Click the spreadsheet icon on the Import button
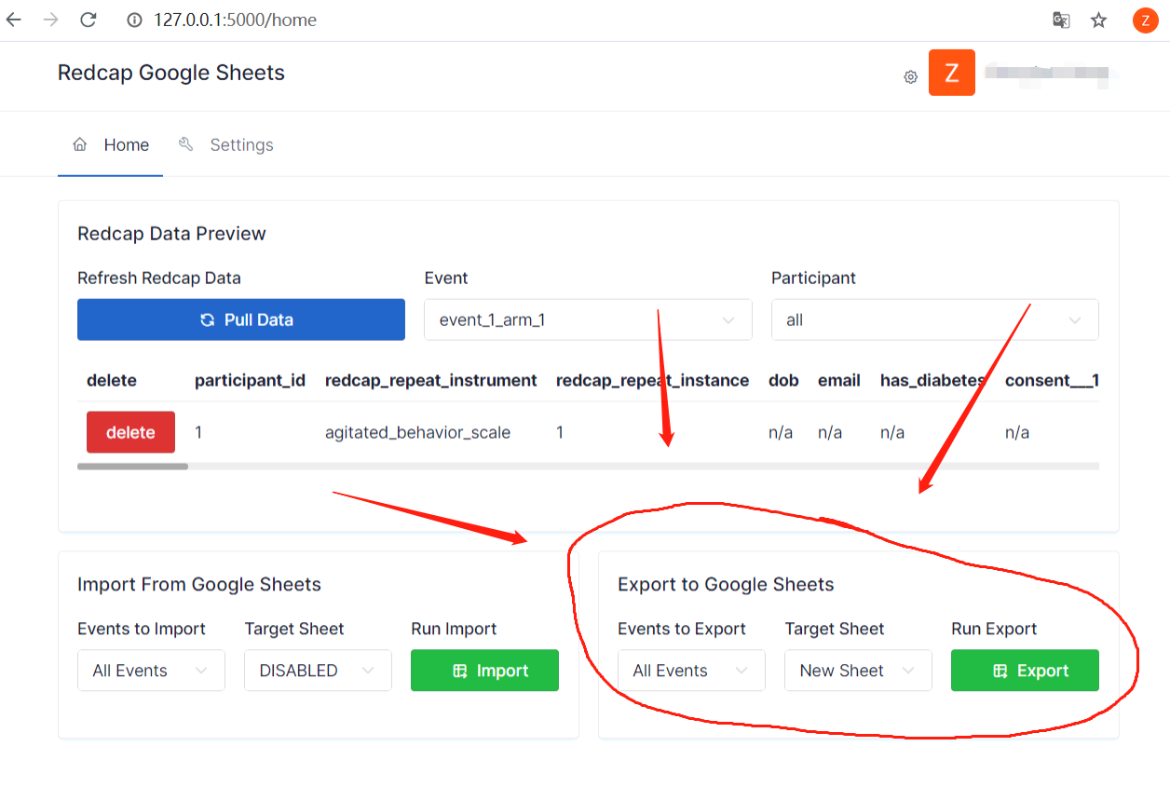Viewport: 1170px width, 787px height. point(459,670)
